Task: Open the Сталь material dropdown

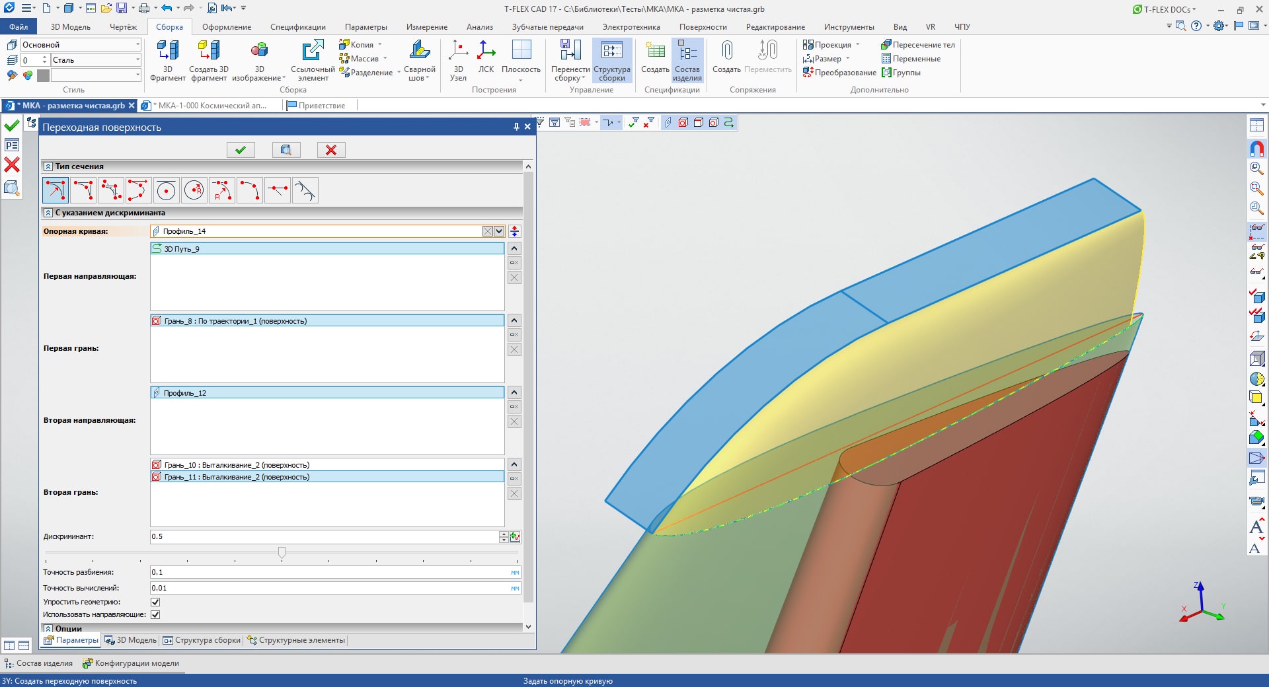Action: tap(138, 59)
